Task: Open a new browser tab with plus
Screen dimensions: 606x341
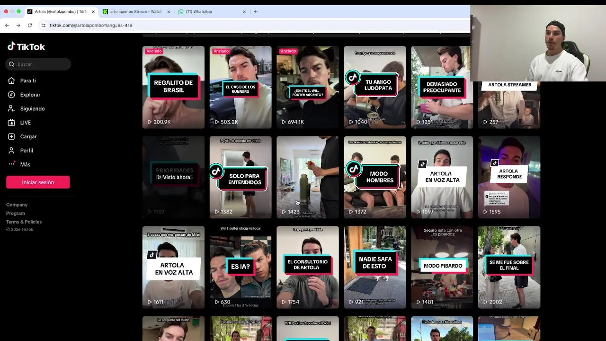Action: pos(256,11)
